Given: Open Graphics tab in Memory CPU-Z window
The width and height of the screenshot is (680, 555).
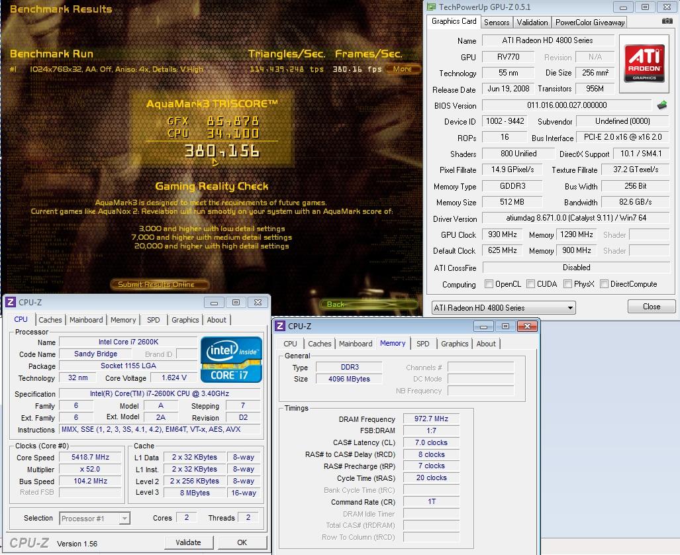Looking at the screenshot, I should tap(454, 344).
